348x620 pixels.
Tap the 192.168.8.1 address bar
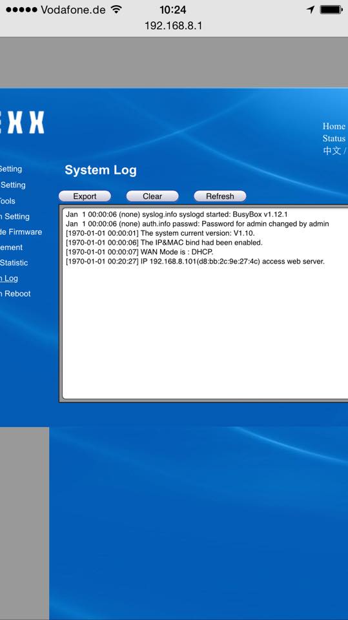(x=173, y=26)
